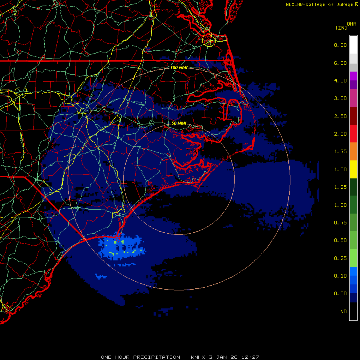Click the white swatch atop the color scale

353,45
